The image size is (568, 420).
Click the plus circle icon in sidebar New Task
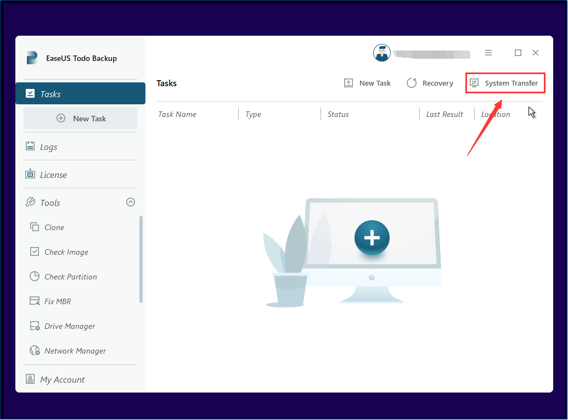pyautogui.click(x=61, y=118)
